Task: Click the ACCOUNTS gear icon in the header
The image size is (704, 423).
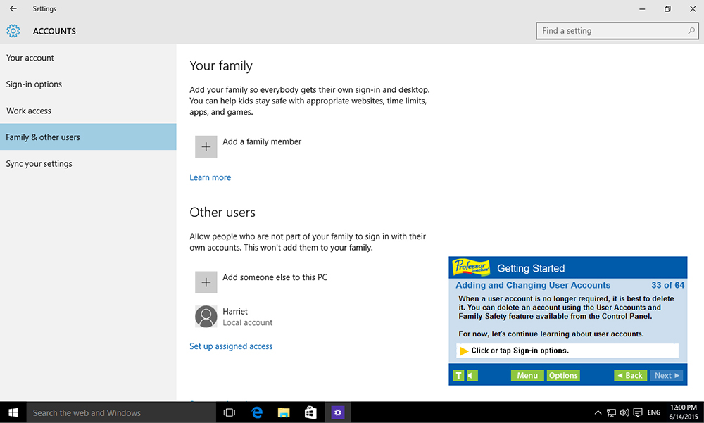Action: click(x=13, y=31)
